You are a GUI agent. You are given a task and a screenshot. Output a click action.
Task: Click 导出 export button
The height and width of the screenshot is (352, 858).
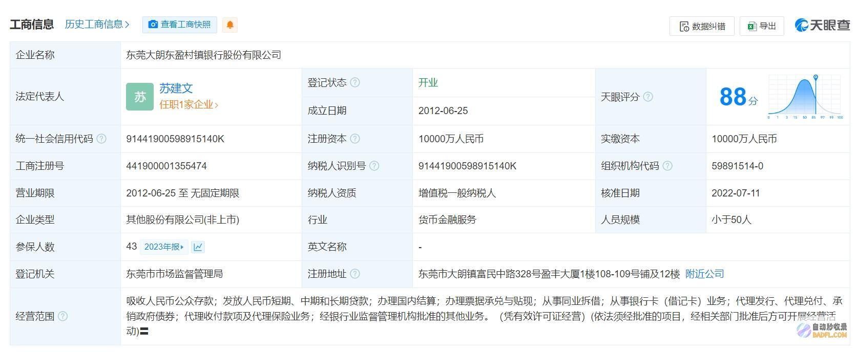(762, 26)
